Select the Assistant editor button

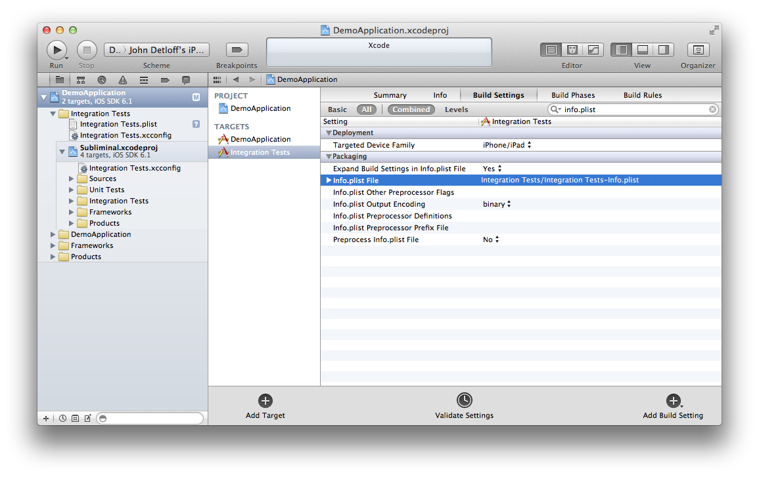click(x=572, y=50)
